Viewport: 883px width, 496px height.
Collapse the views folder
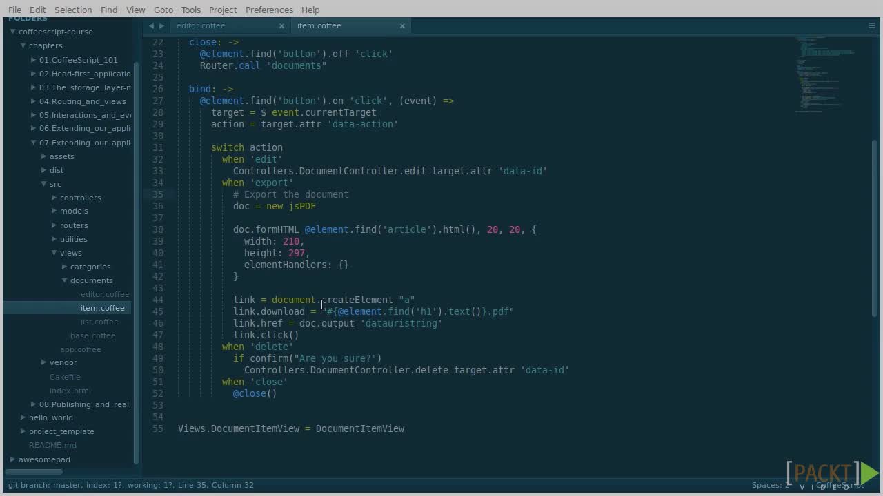point(54,253)
